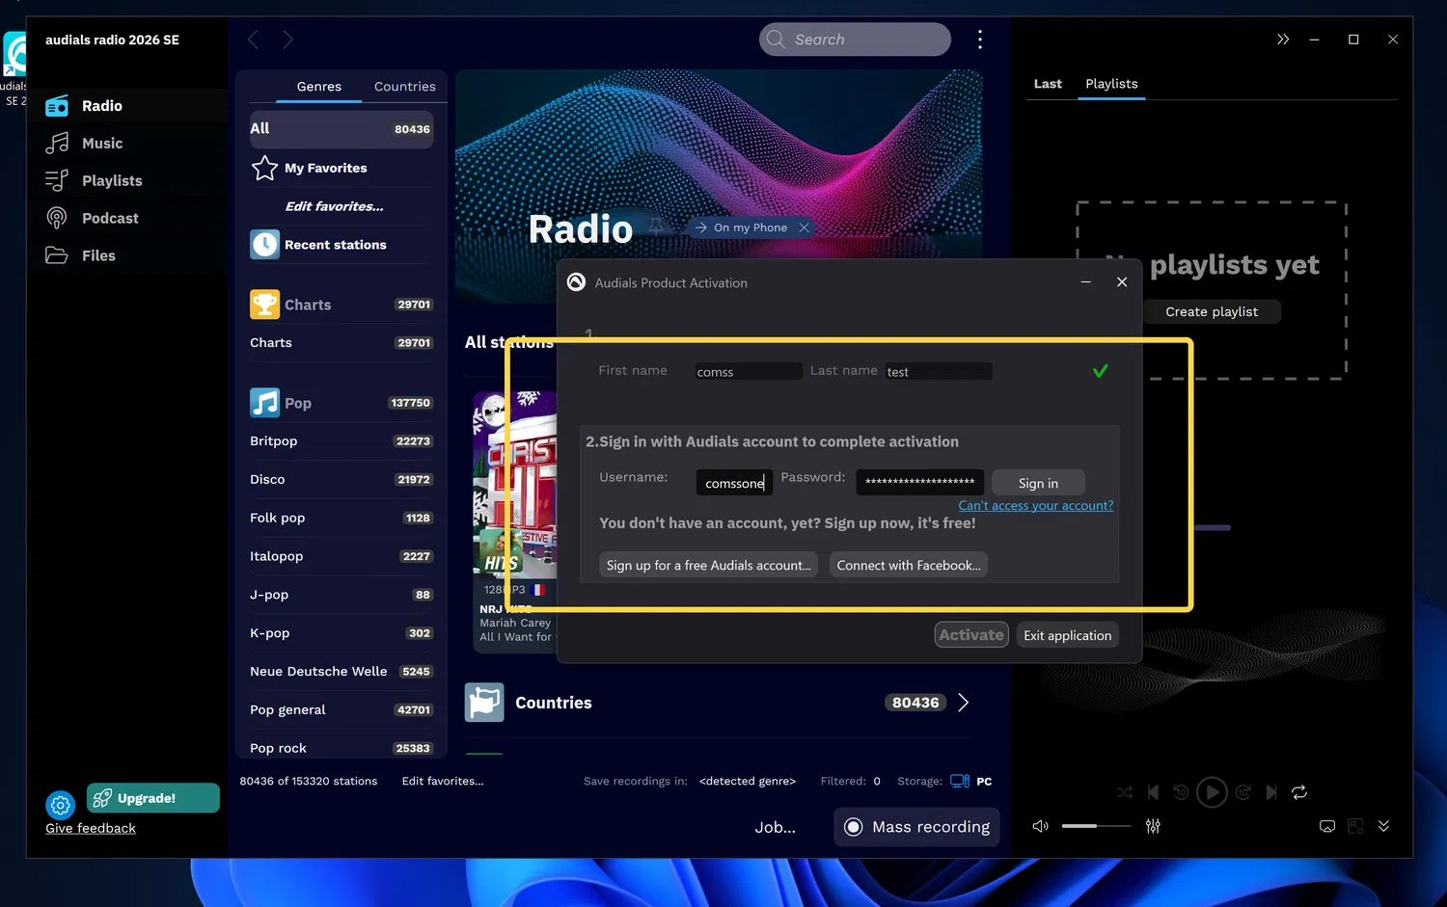Viewport: 1447px width, 907px height.
Task: Enable shuffle in the player controls
Action: (x=1124, y=791)
